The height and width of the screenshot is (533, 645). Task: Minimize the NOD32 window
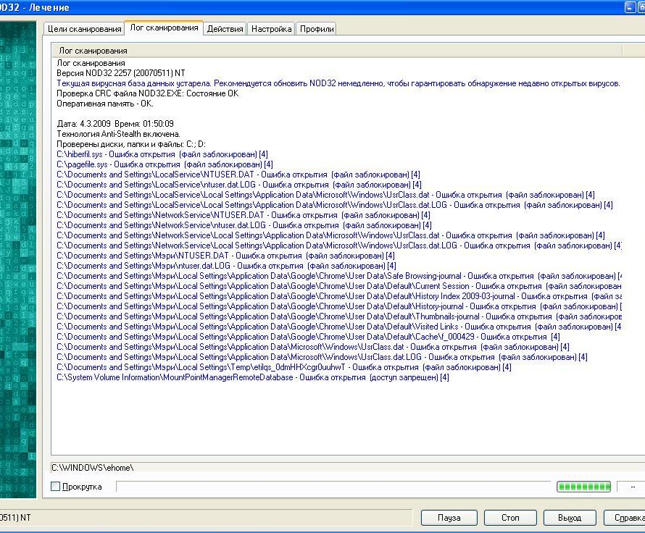630,7
